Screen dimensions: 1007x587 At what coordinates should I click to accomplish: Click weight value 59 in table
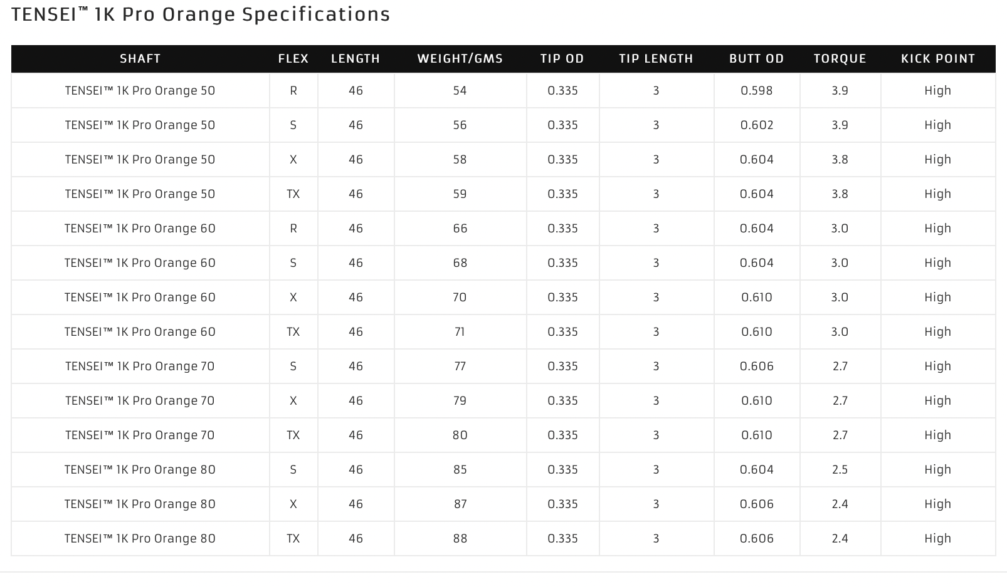[460, 194]
